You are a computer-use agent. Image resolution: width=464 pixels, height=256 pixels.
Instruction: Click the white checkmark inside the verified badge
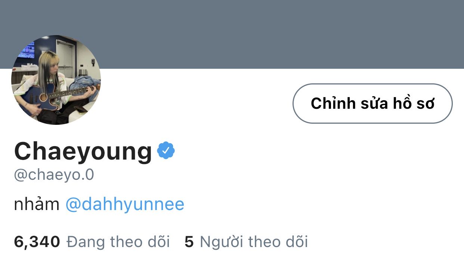click(x=166, y=151)
